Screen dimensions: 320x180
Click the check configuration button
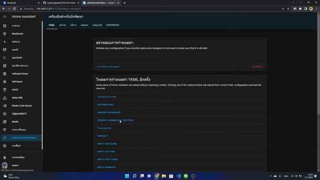click(x=108, y=66)
